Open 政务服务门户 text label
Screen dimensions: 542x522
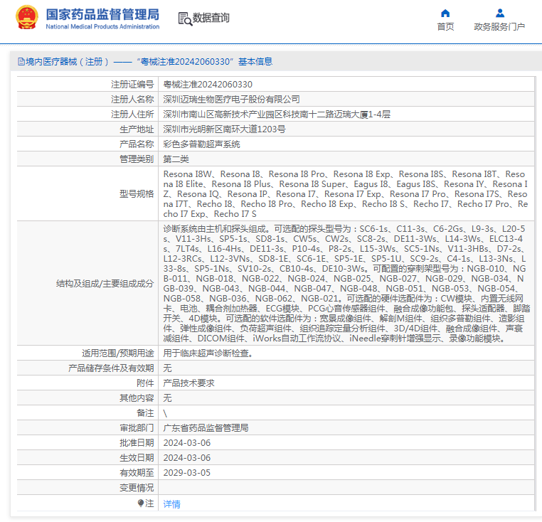pyautogui.click(x=499, y=27)
